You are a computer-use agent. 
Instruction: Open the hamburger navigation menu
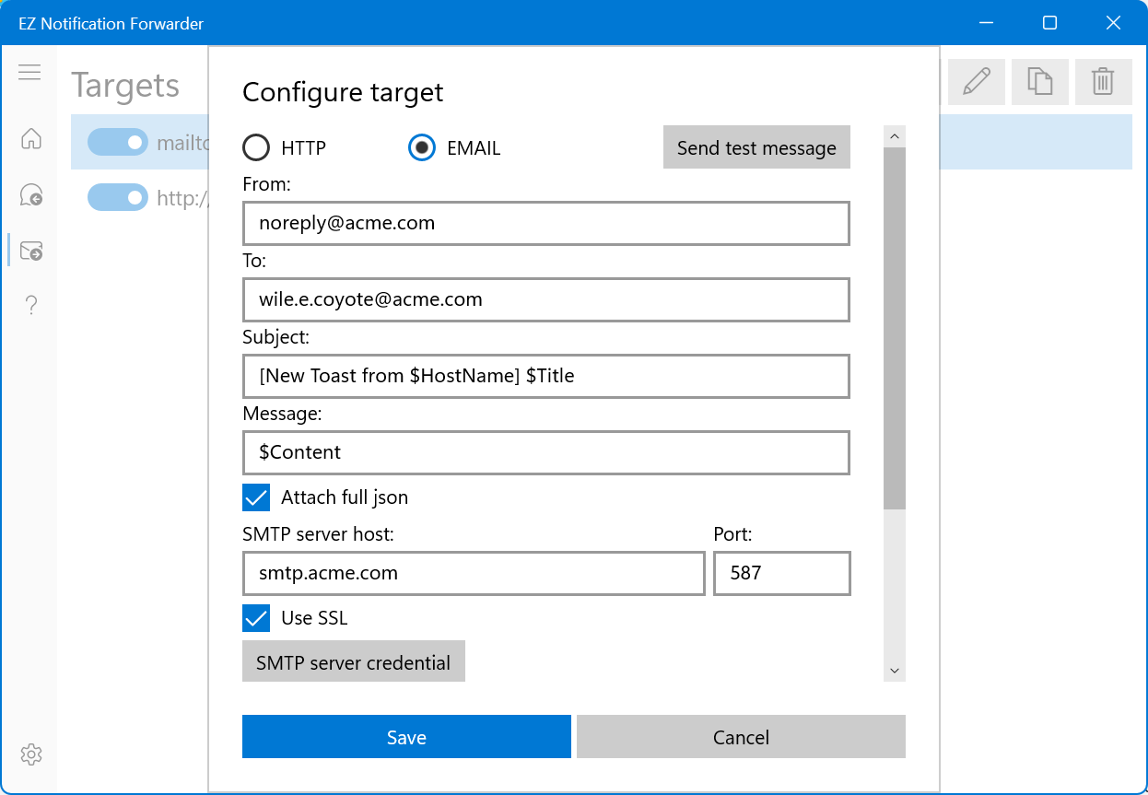tap(29, 72)
